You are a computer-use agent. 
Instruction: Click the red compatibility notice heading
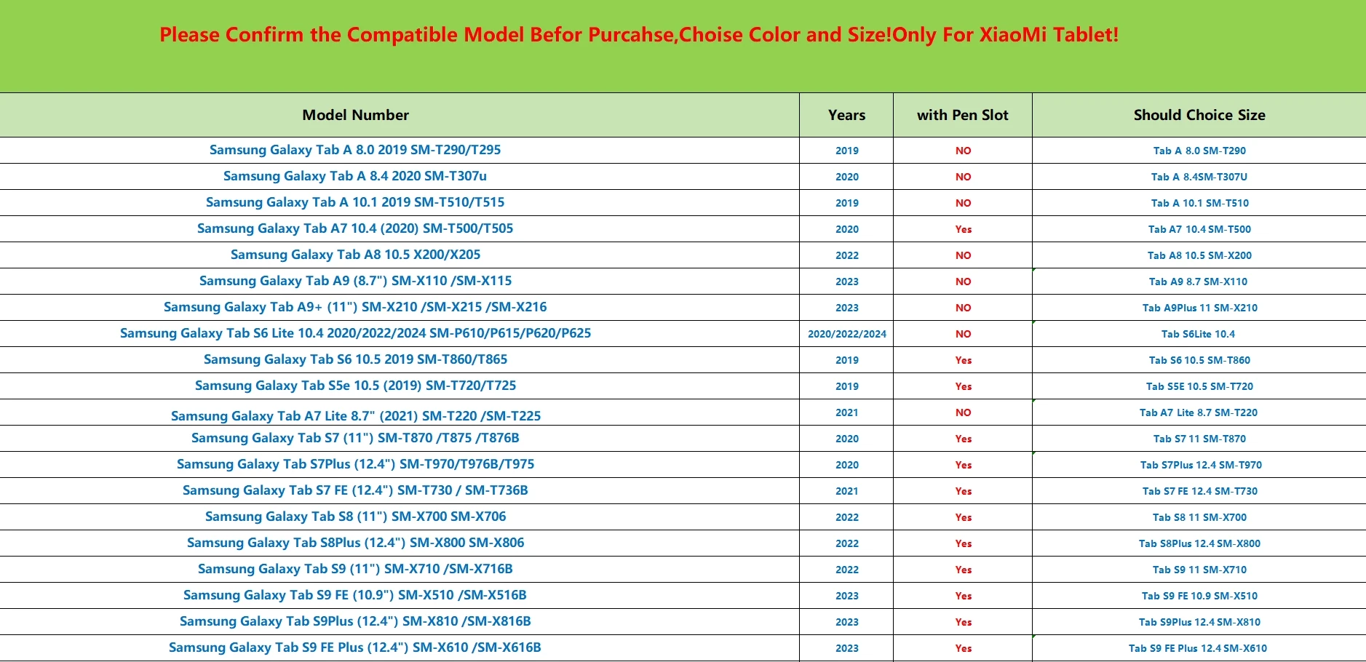pos(638,35)
